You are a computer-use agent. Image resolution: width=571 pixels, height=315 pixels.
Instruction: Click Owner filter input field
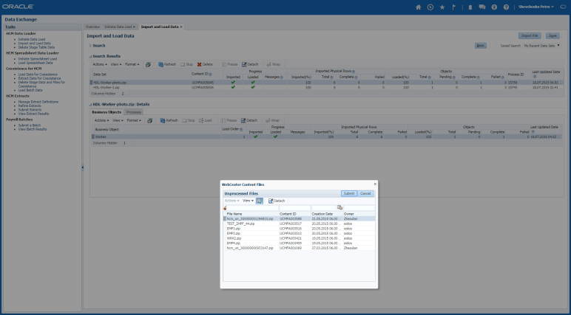[359, 208]
